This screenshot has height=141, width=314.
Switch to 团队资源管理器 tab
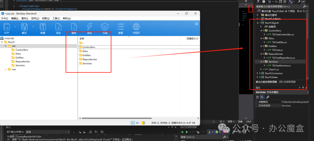click(x=287, y=82)
